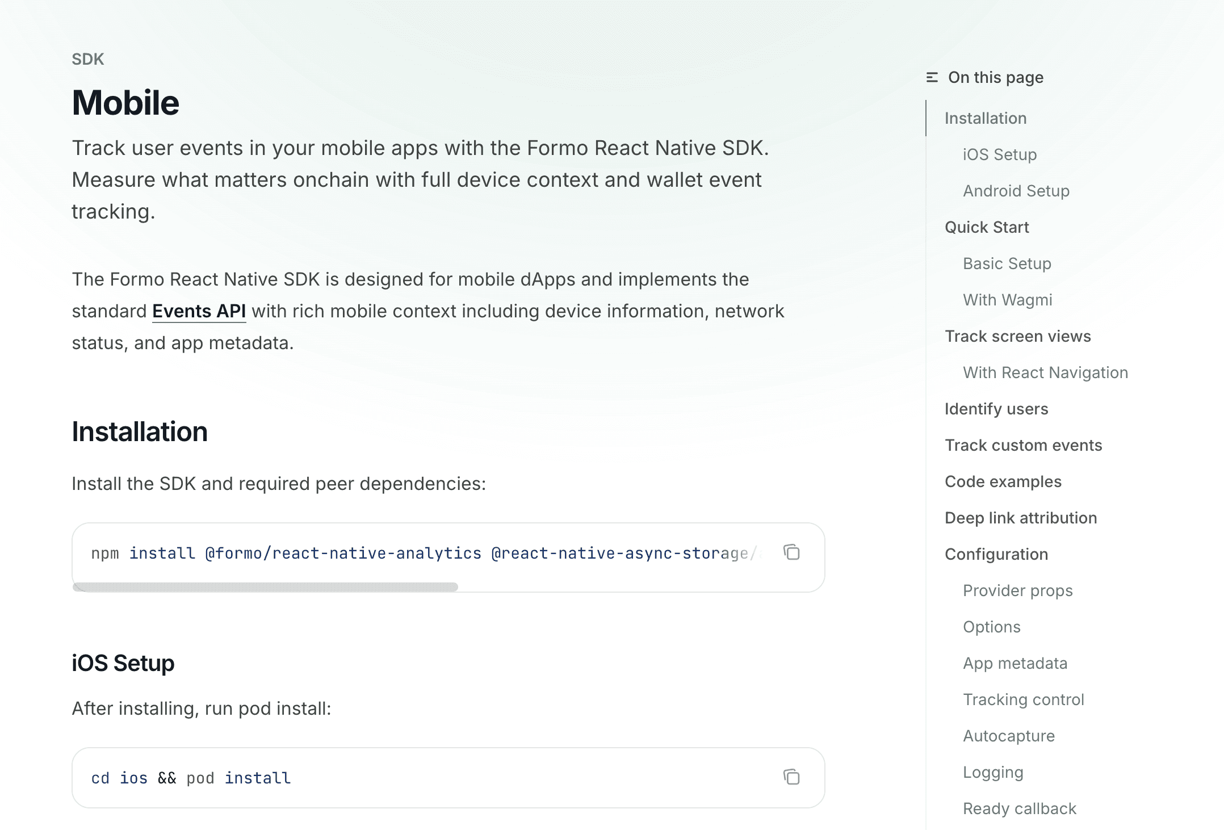Open the Events API link

point(199,311)
